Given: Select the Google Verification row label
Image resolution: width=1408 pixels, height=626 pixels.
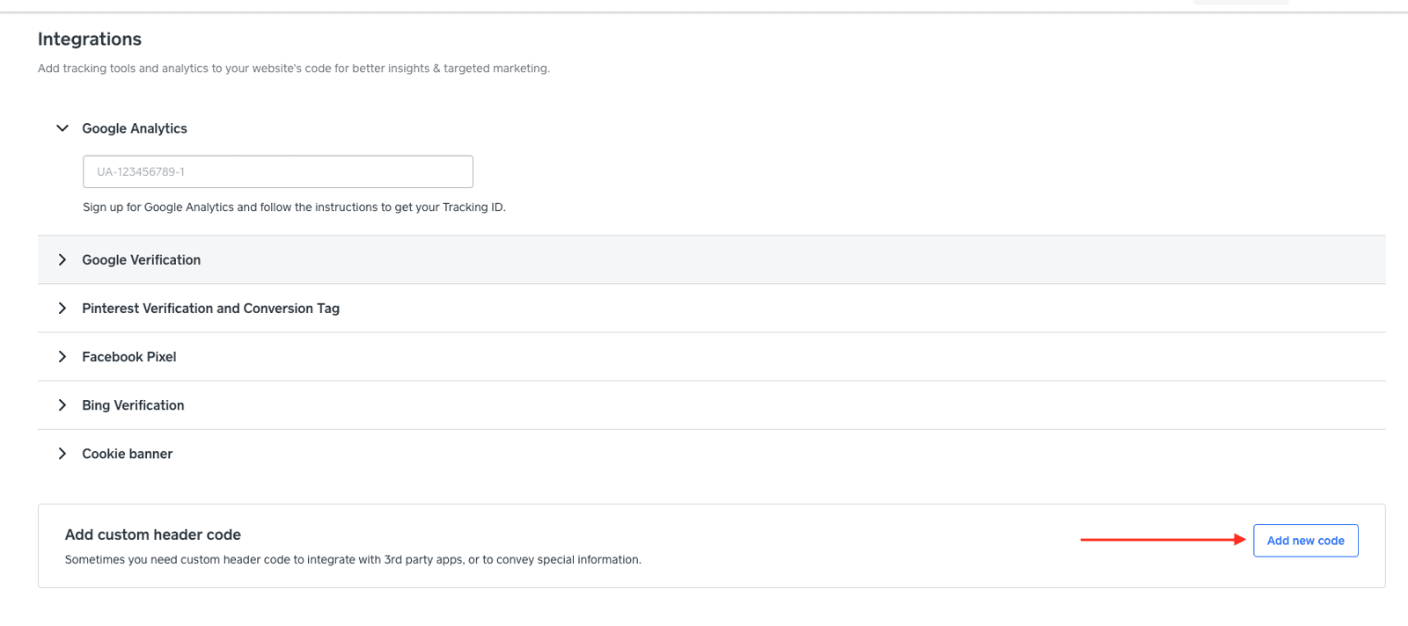Looking at the screenshot, I should pyautogui.click(x=142, y=260).
